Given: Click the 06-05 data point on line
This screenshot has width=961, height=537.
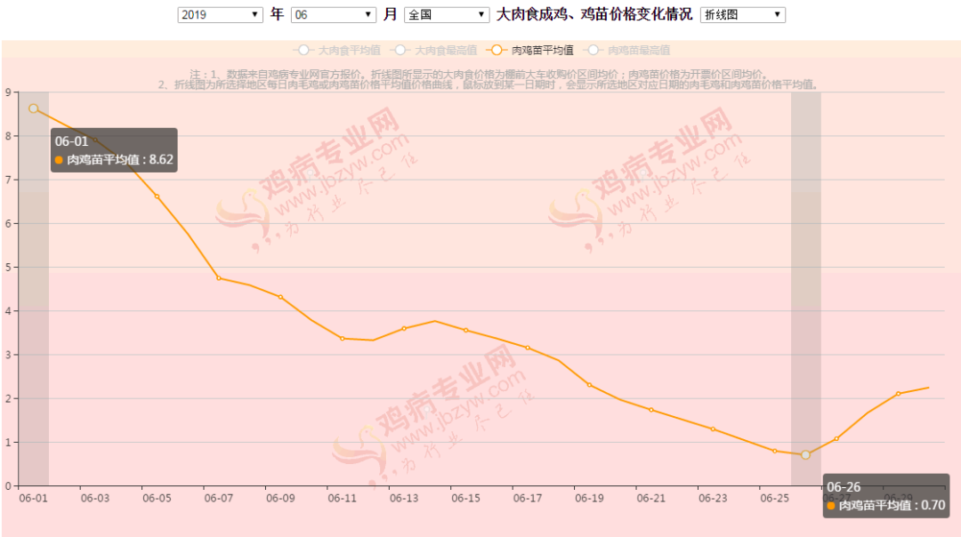Looking at the screenshot, I should click(x=157, y=196).
